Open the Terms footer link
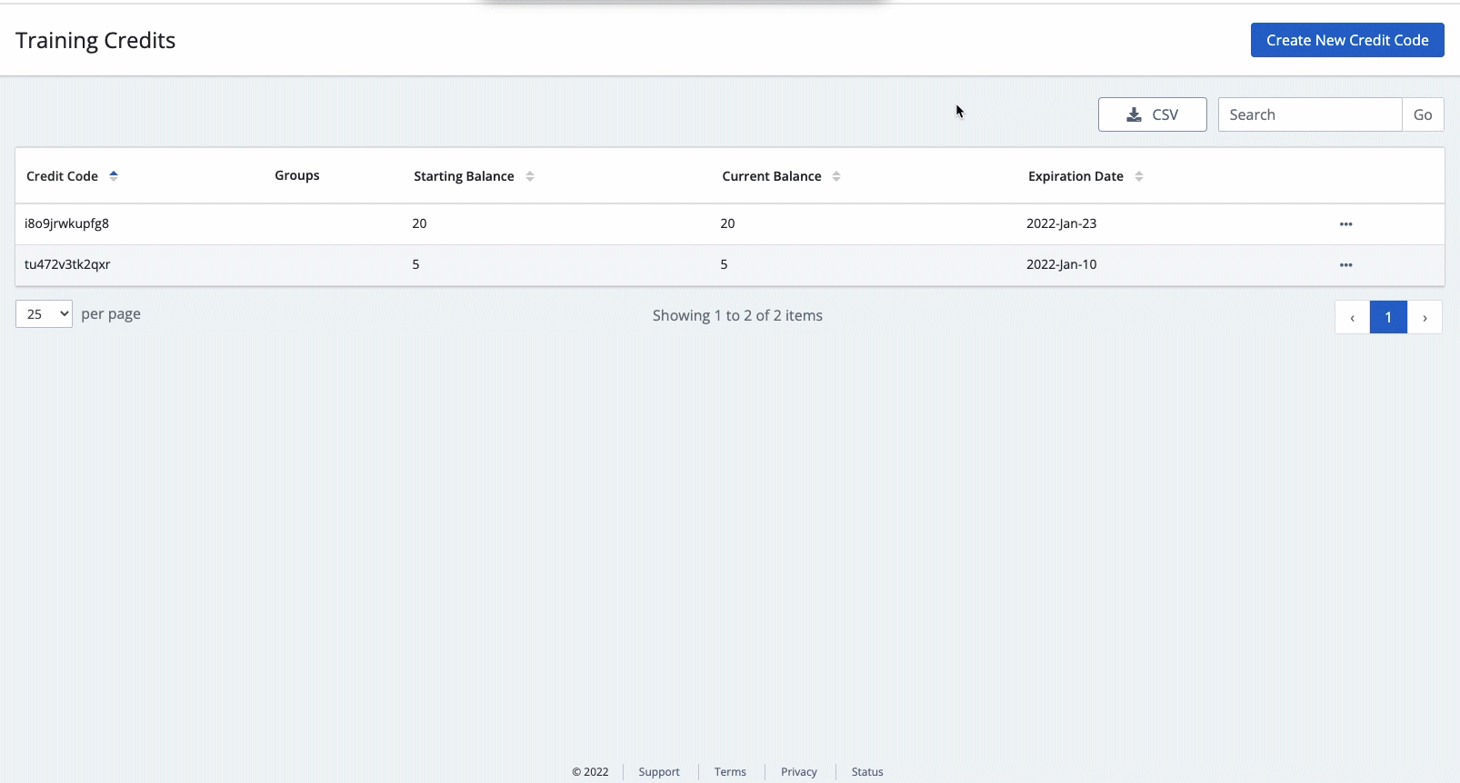 (730, 772)
